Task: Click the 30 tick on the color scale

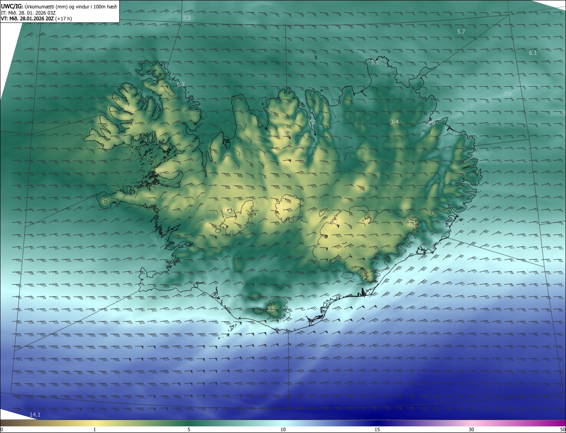Action: (471, 429)
